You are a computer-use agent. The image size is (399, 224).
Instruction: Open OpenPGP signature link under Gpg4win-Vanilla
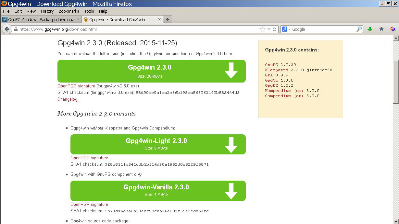[89, 205]
